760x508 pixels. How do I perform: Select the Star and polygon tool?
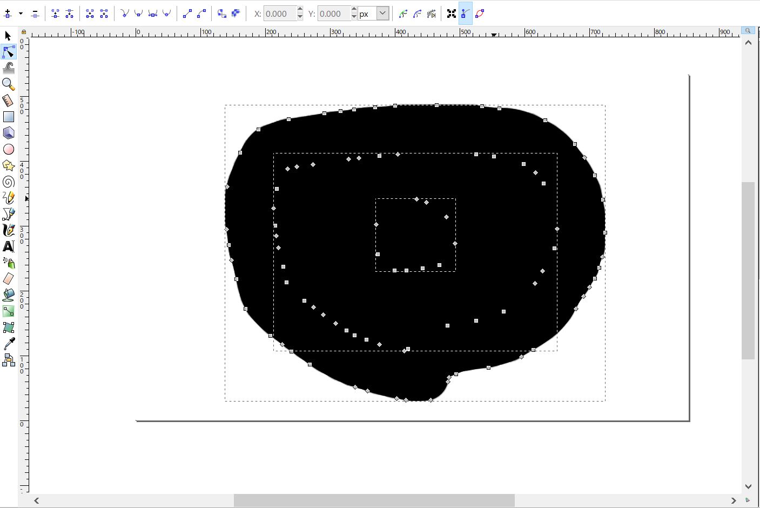pos(8,165)
